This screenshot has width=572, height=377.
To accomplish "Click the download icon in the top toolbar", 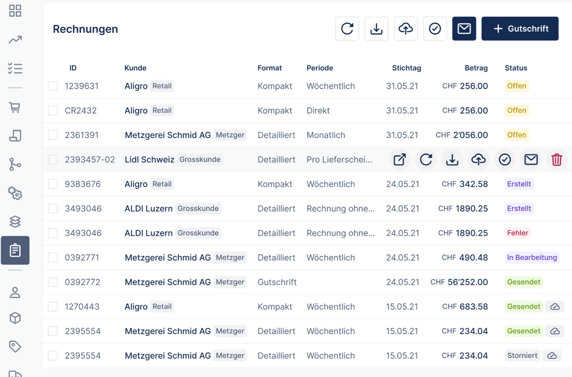I will [376, 29].
